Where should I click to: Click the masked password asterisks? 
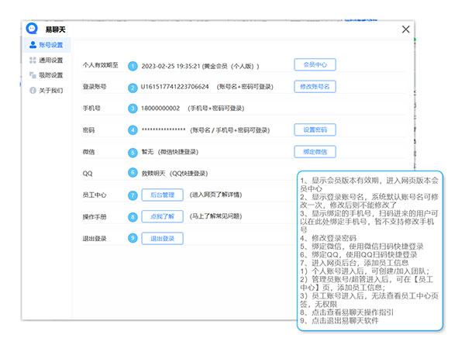[x=163, y=129]
